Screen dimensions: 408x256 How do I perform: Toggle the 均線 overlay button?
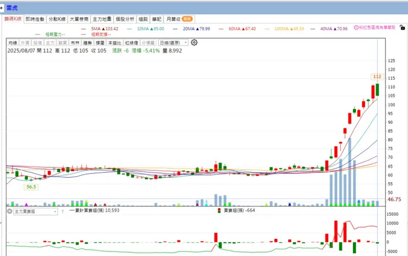click(x=13, y=42)
